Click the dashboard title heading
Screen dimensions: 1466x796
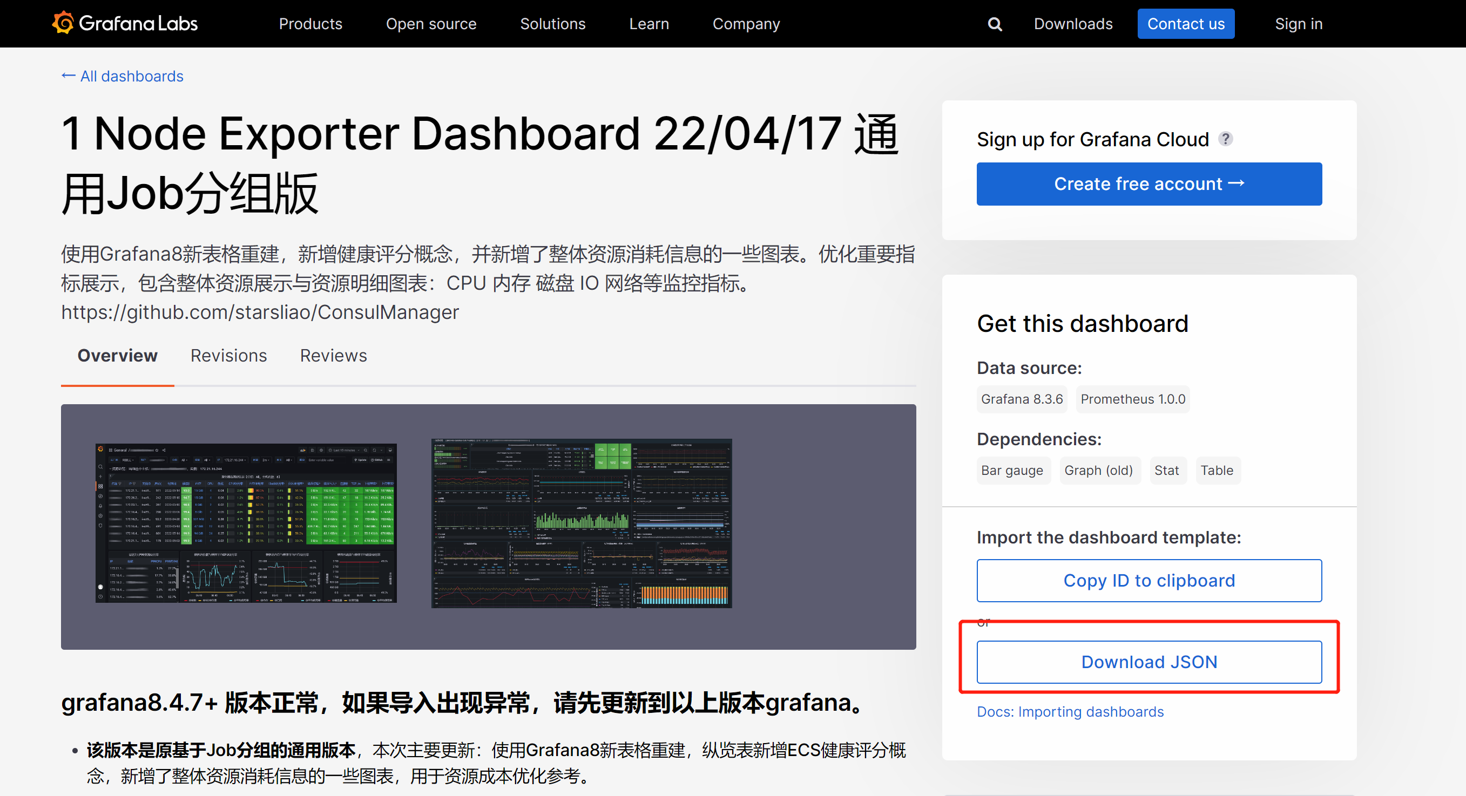479,164
